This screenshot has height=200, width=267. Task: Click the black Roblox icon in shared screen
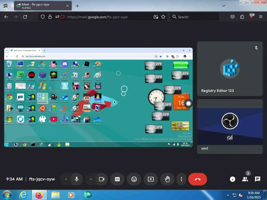pyautogui.click(x=87, y=65)
